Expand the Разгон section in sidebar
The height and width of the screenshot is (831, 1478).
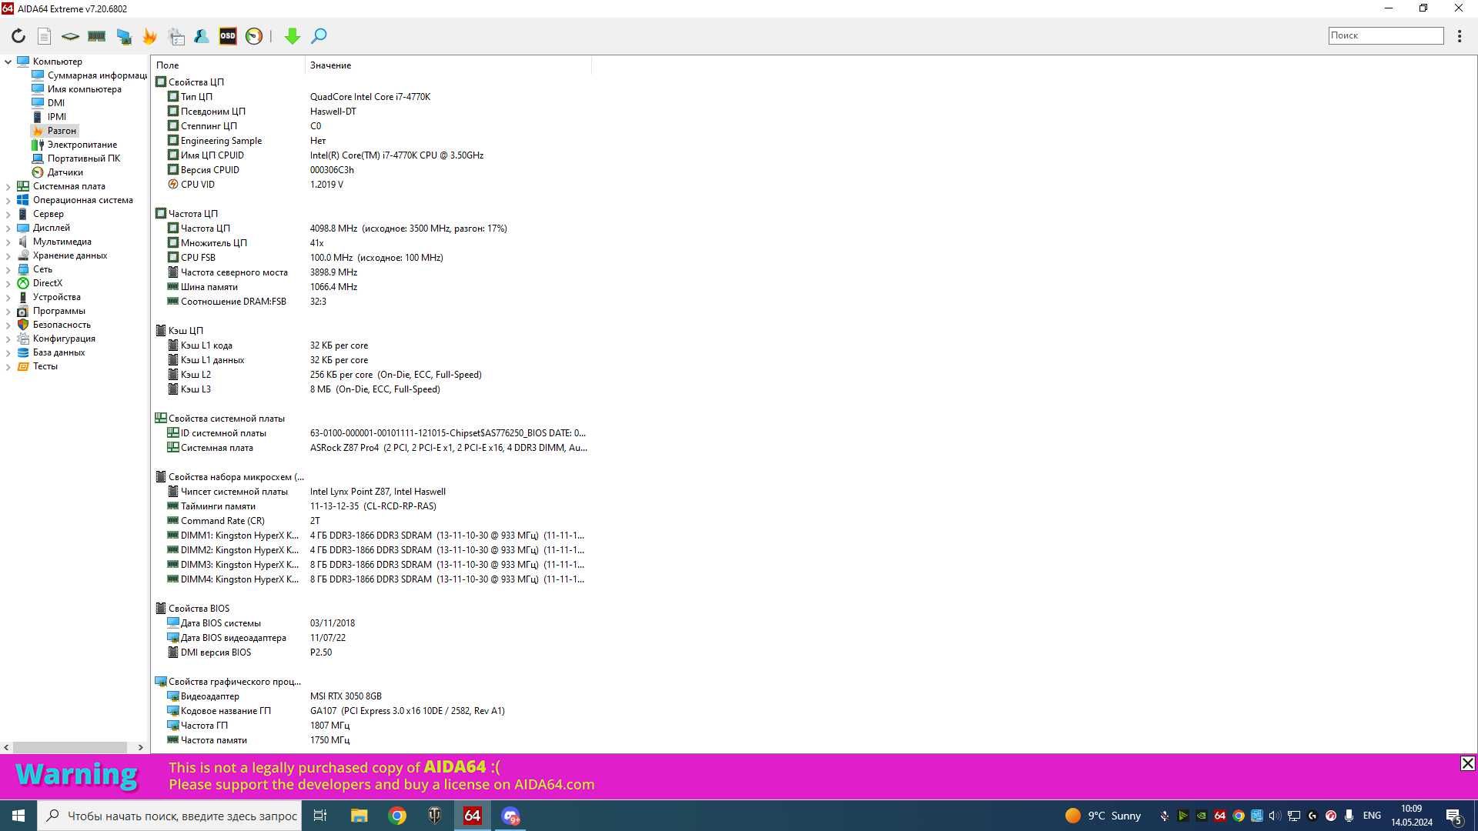61,130
